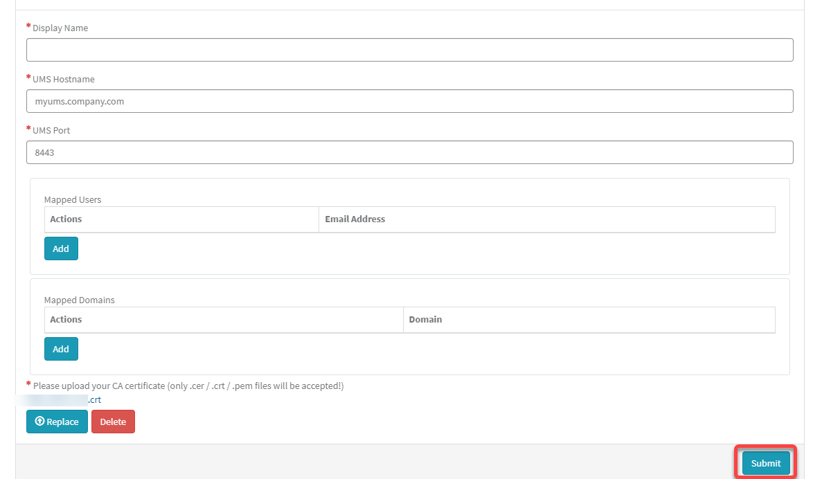
Task: Click the Mapped Domains section label
Action: 78,300
